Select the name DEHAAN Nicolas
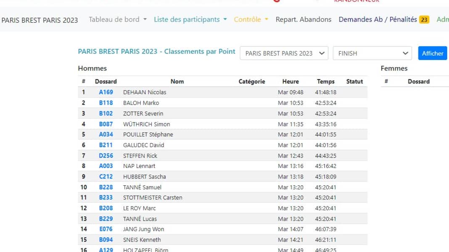This screenshot has height=252, width=449. click(145, 92)
